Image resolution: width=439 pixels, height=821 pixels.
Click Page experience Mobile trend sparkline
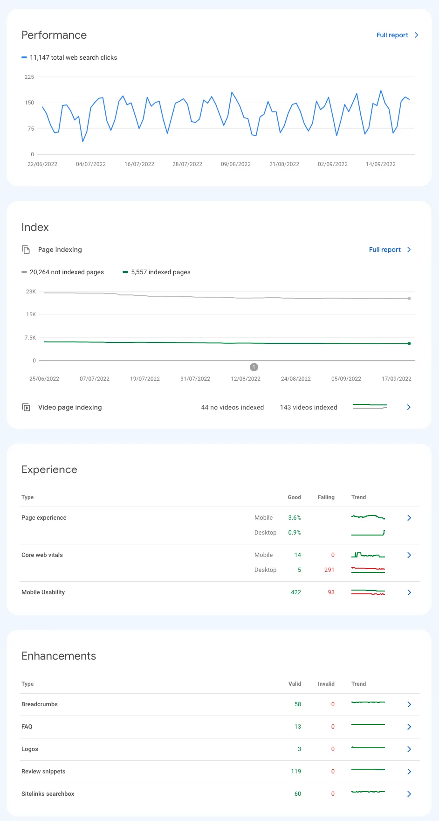point(368,517)
